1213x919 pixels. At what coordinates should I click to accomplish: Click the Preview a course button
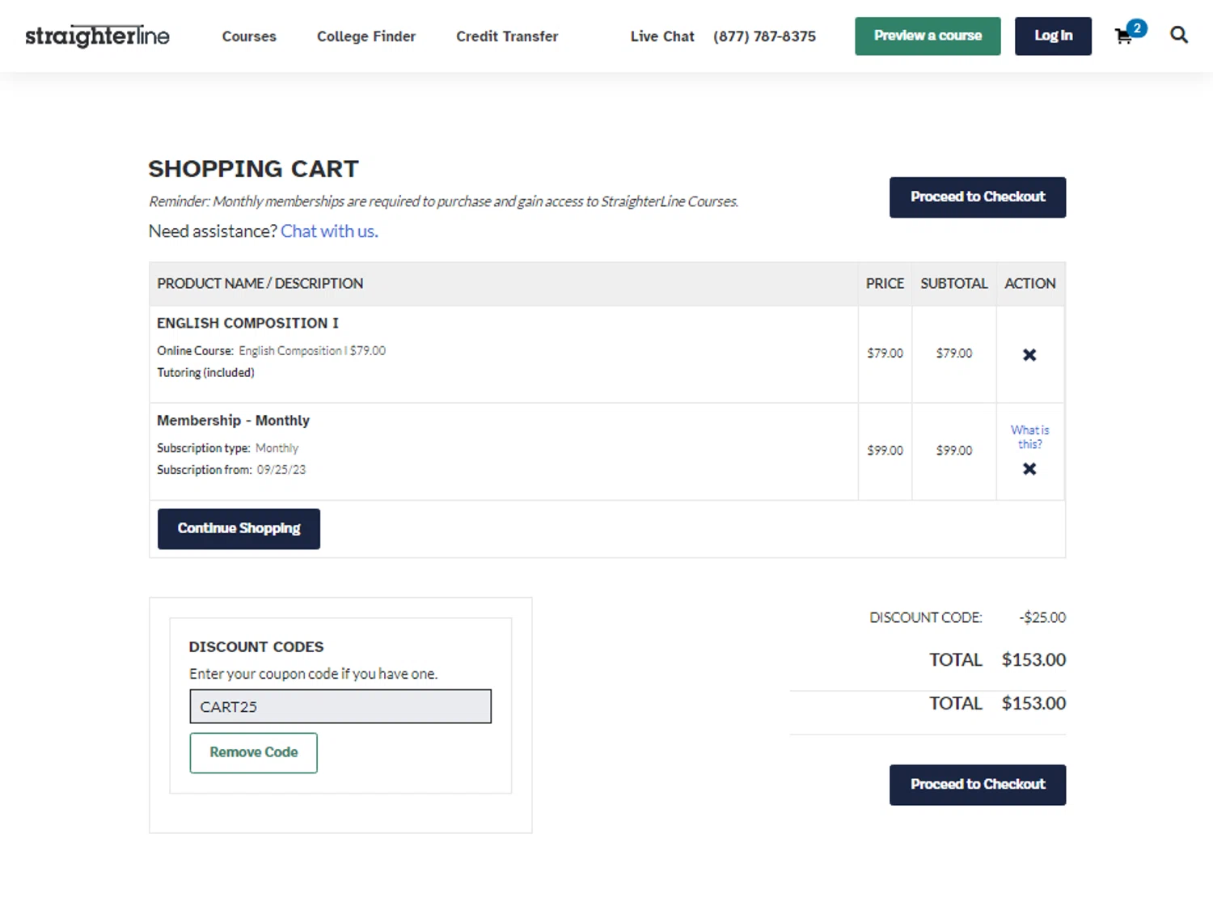point(928,36)
